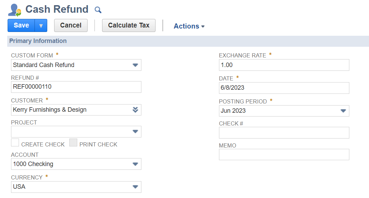
Task: Cancel the cash refund form
Action: (71, 25)
